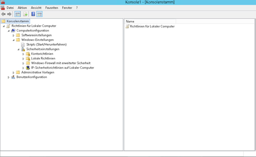Screen dimensions: 256x157
Task: Click the IP-Sicherheitsrichtlinien tree icon
Action: [x=28, y=68]
